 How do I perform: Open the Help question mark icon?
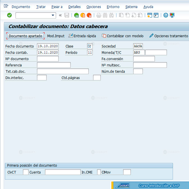[166, 15]
